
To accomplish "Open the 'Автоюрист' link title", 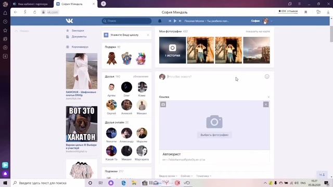I will pos(172,154).
